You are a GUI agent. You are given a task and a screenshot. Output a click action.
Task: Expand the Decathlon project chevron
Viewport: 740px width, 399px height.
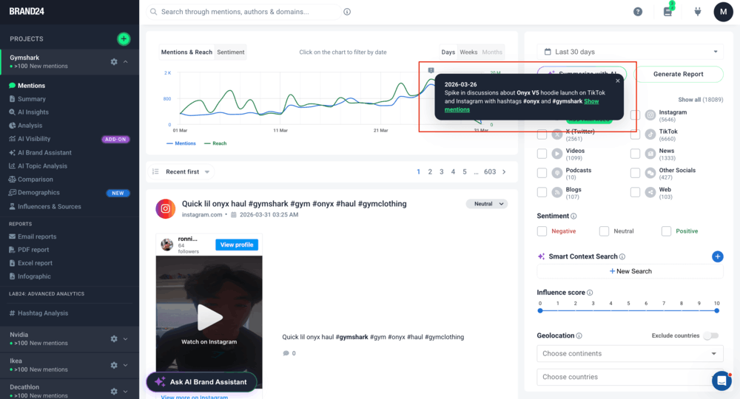126,392
